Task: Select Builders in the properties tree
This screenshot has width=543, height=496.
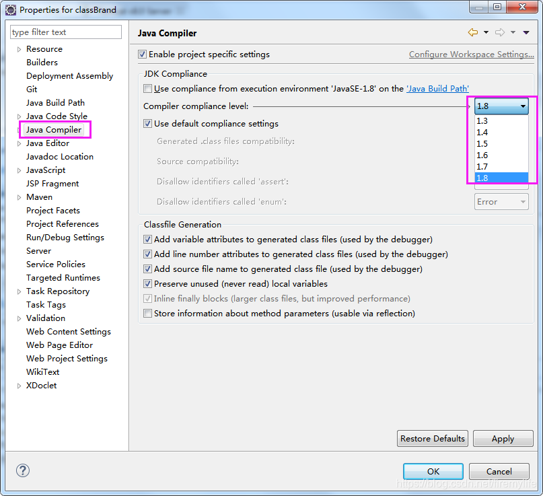Action: coord(42,63)
